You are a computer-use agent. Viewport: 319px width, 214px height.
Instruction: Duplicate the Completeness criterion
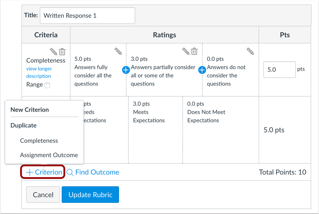click(39, 141)
